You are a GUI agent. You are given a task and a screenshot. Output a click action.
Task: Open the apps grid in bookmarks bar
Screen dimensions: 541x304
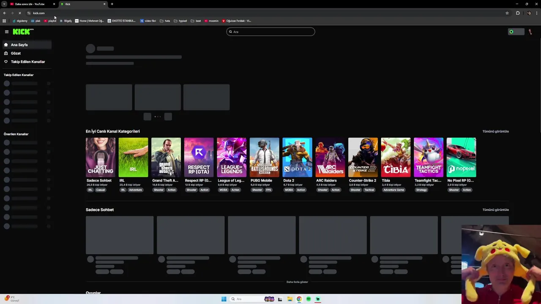coord(4,21)
